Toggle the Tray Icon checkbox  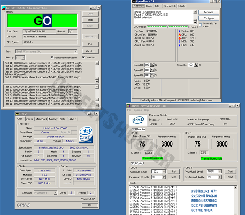(x=83, y=57)
